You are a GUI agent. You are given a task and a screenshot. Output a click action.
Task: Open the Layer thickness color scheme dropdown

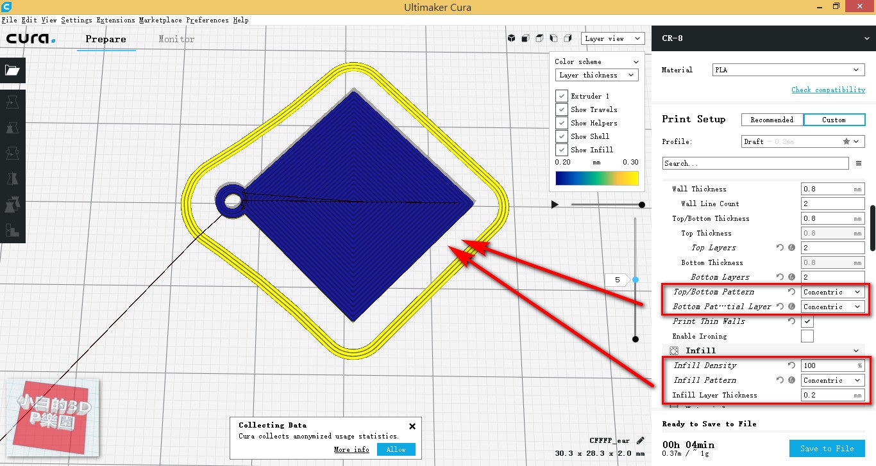pos(596,75)
